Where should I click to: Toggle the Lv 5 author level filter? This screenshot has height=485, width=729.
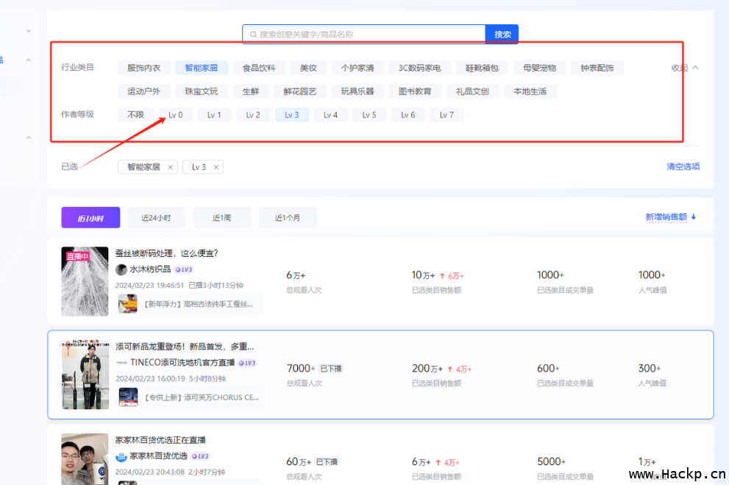click(369, 115)
